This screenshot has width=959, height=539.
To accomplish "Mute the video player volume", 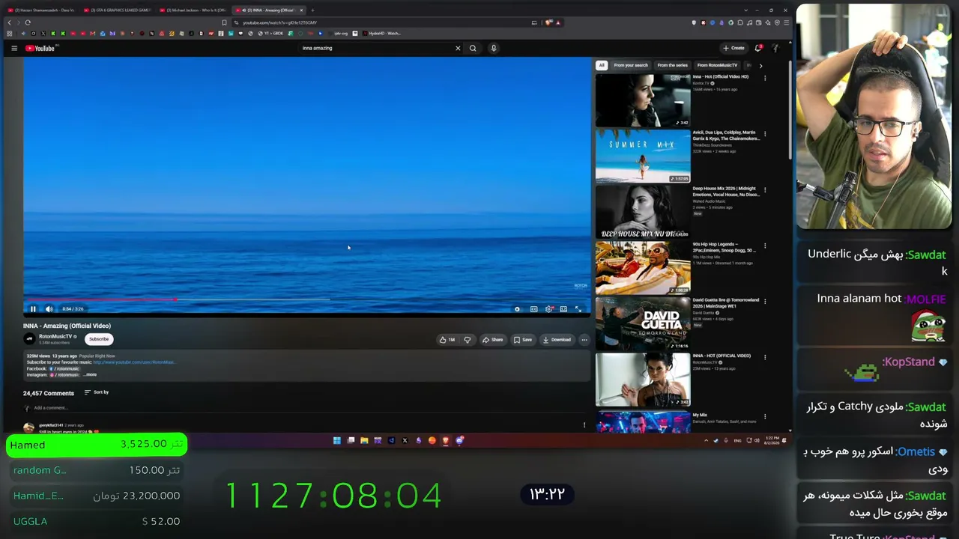I will (x=49, y=308).
